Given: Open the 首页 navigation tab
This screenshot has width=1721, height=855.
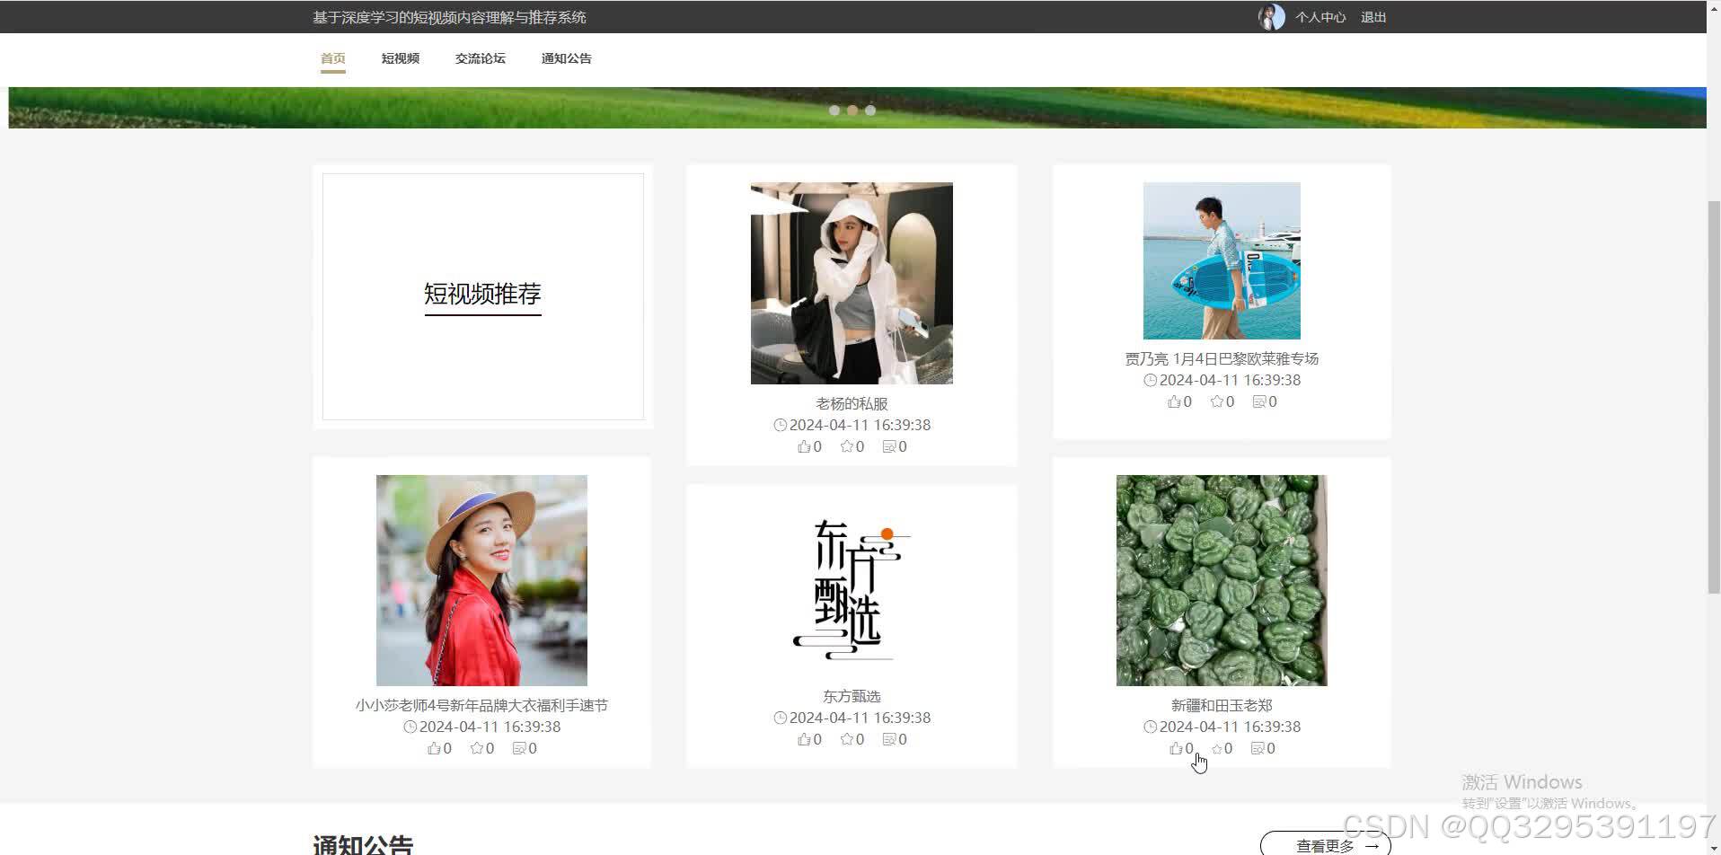Looking at the screenshot, I should click(x=333, y=58).
